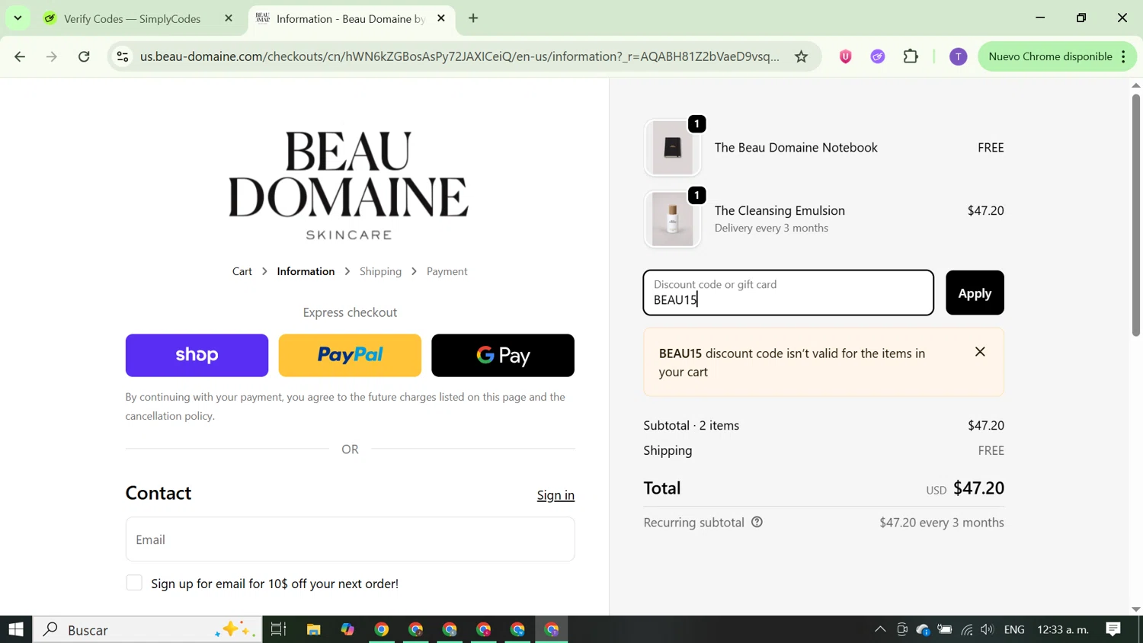Open the OneDrive cloud tray icon
The height and width of the screenshot is (643, 1143).
coord(924,629)
